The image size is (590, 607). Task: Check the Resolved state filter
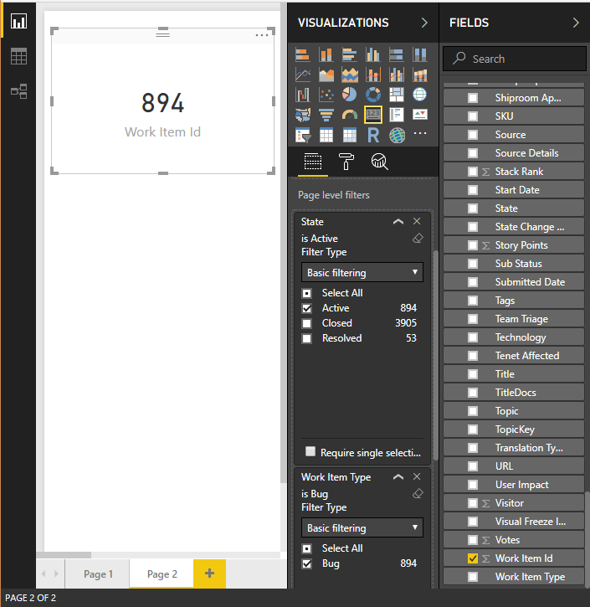pos(307,338)
